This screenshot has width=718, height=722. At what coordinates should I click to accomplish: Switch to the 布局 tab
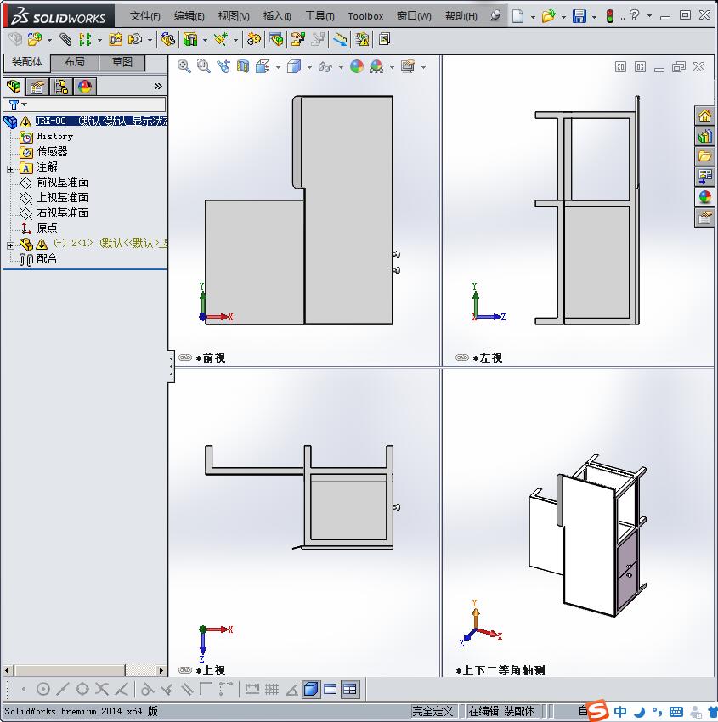coord(75,62)
